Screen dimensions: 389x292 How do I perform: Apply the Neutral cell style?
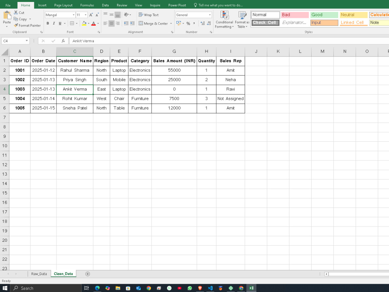(354, 15)
